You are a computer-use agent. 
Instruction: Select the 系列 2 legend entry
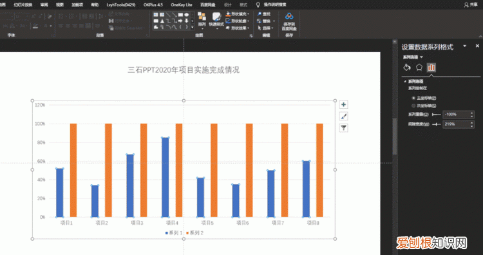tap(195, 233)
